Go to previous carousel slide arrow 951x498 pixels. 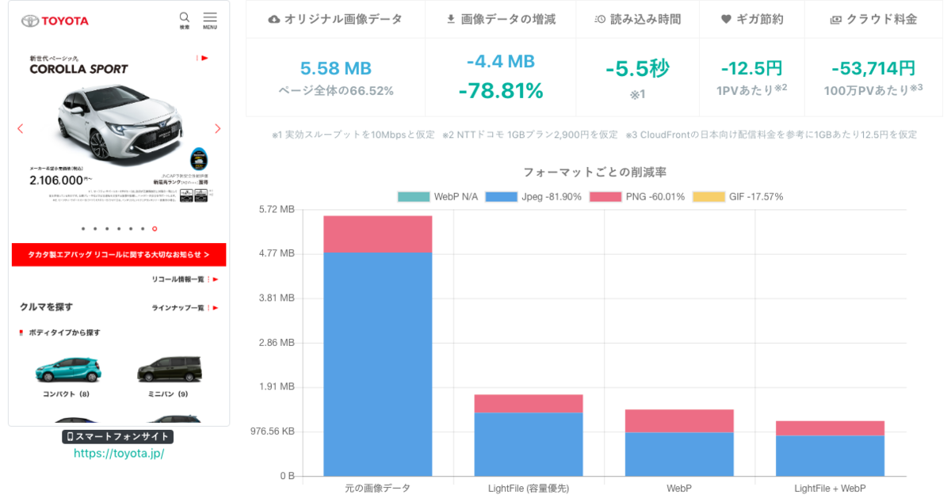point(21,128)
